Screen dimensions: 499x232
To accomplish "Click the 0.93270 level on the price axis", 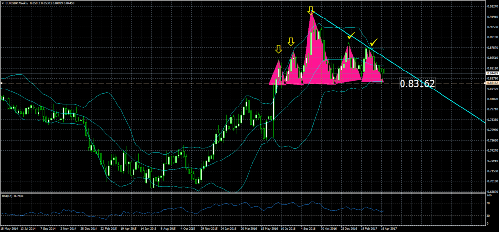I will (x=491, y=7).
